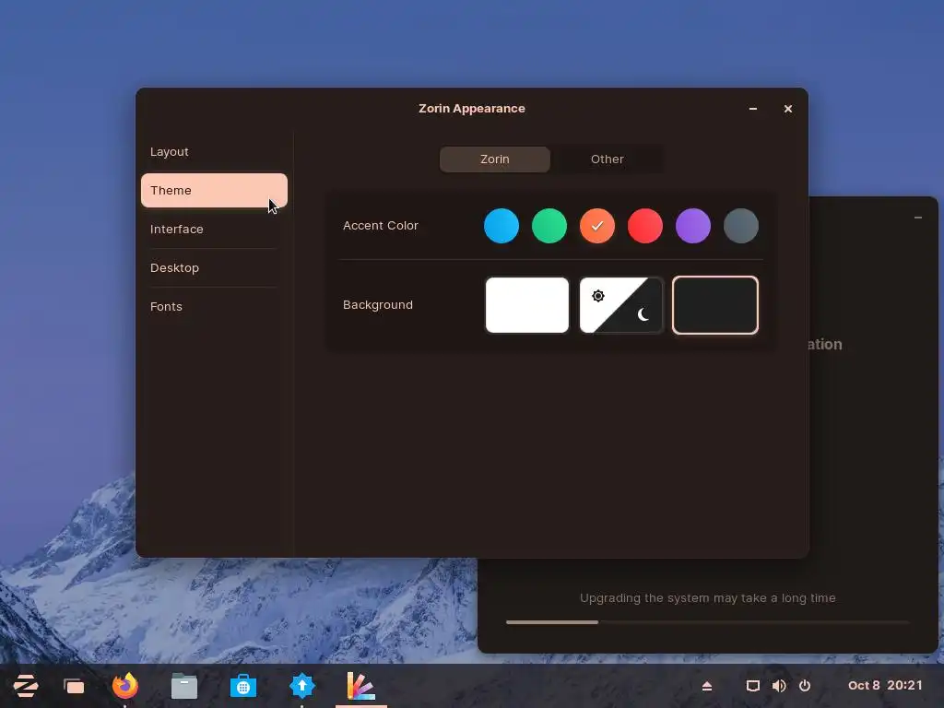Select the automatic day/night background option
The height and width of the screenshot is (708, 944).
[621, 305]
